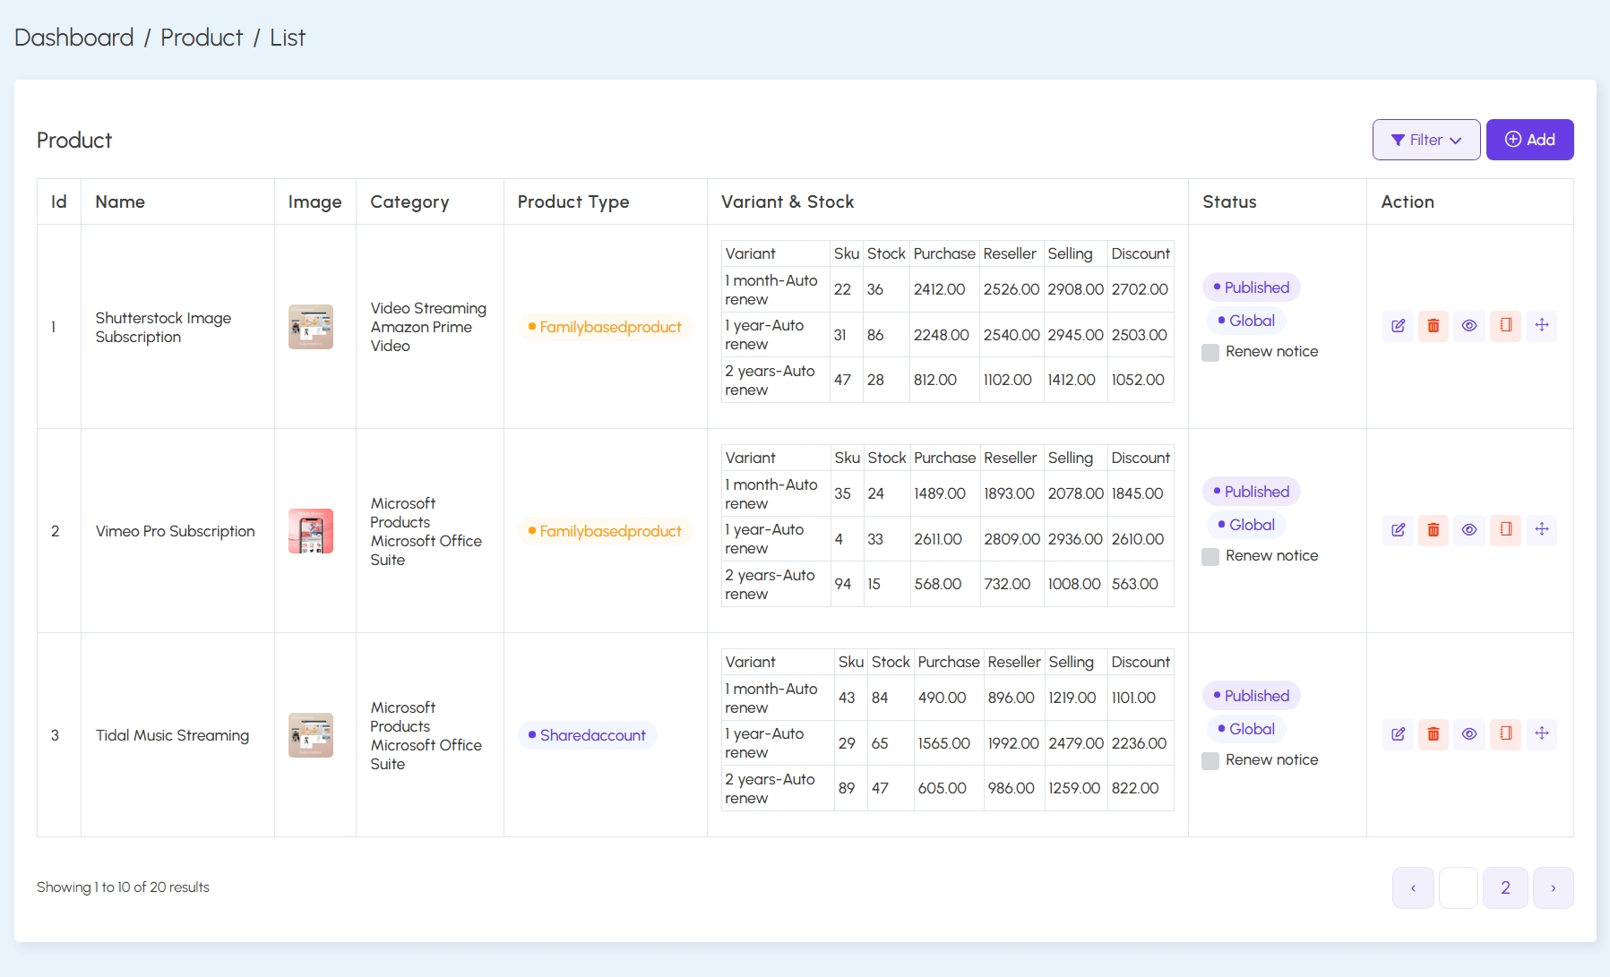Click move icon in Shutterstock row
Viewport: 1610px width, 977px height.
point(1542,326)
